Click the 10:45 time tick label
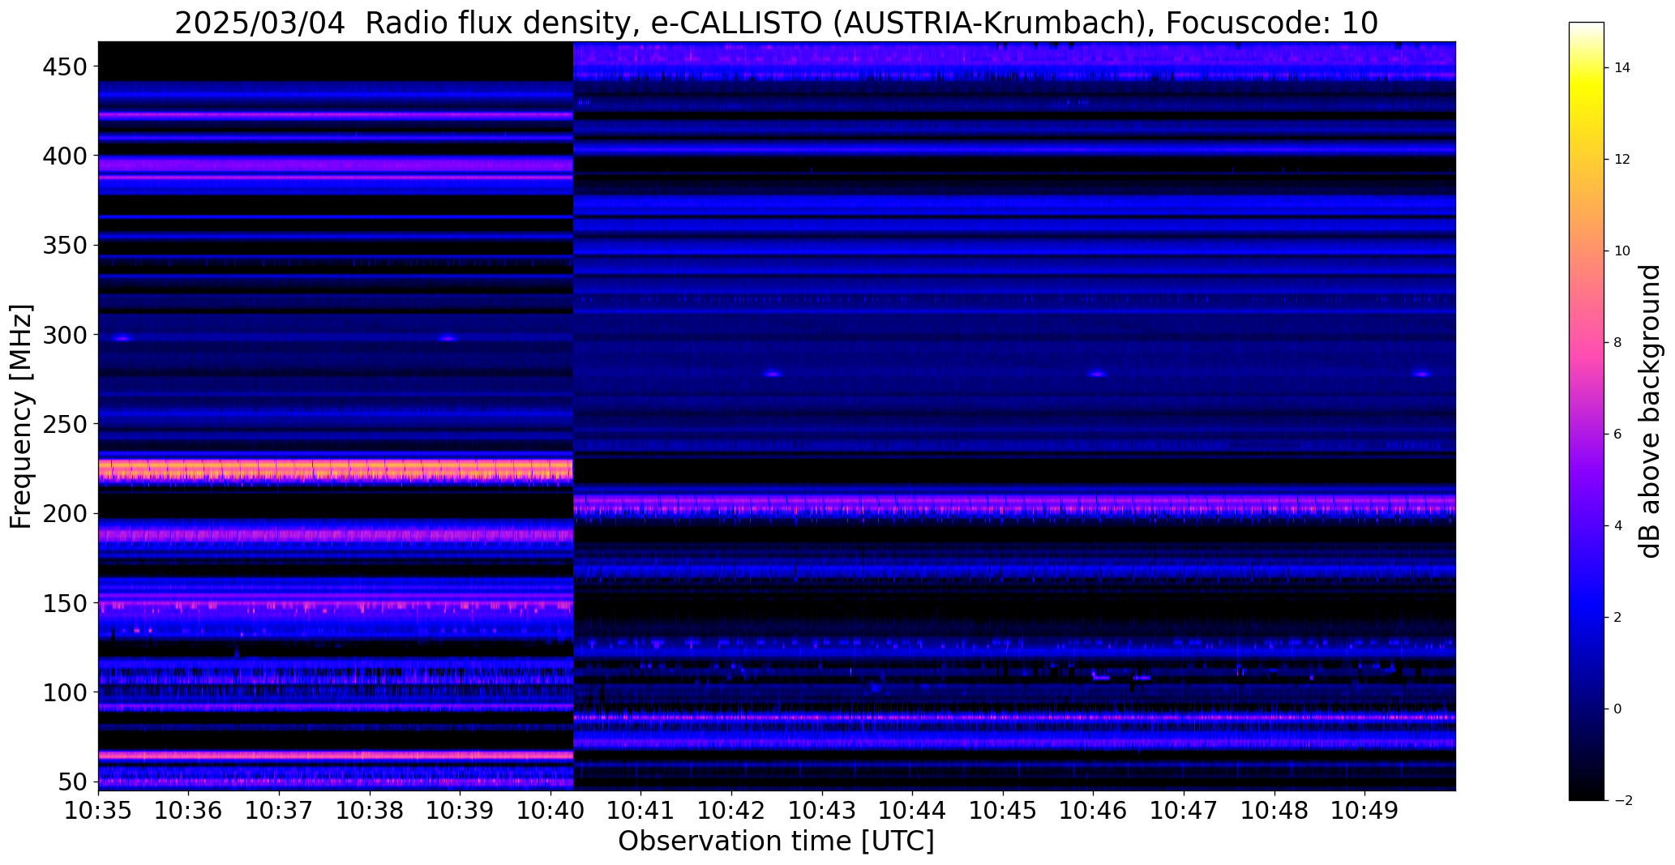The width and height of the screenshot is (1675, 865). click(x=1003, y=811)
